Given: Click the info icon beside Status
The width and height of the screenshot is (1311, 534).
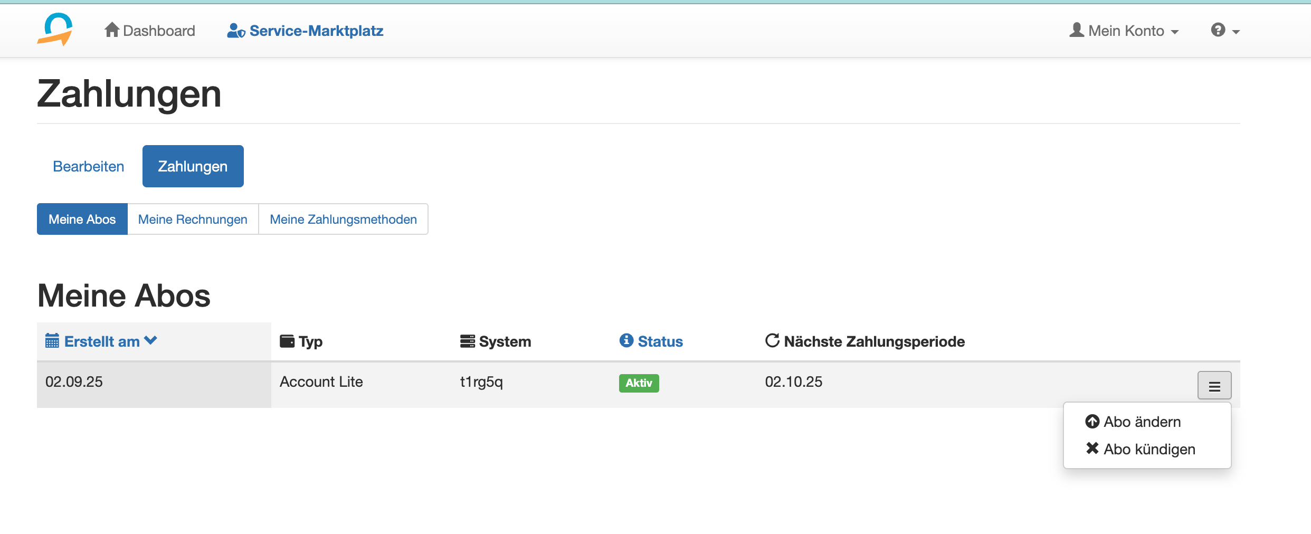Looking at the screenshot, I should coord(626,341).
